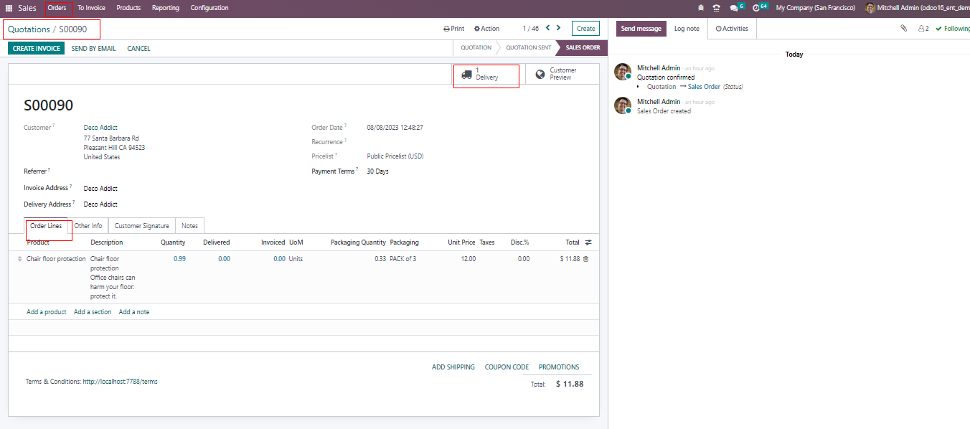970x429 pixels.
Task: Open the Reporting menu
Action: [166, 8]
